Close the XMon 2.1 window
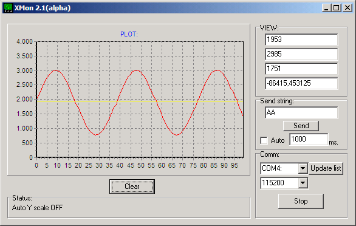Image resolution: width=356 pixels, height=226 pixels. [x=347, y=8]
